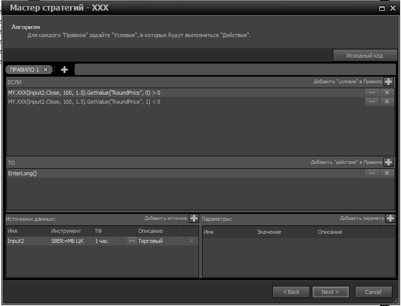Remove the Input2 data source
401x306 pixels.
(190, 241)
